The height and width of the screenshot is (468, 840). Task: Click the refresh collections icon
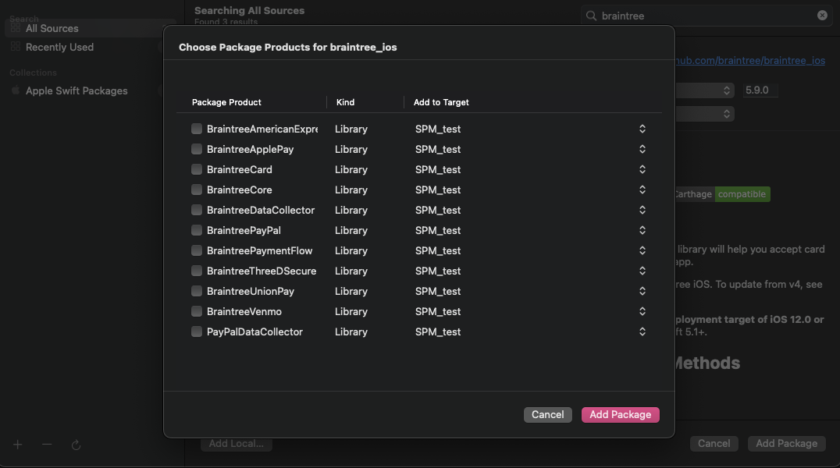[x=76, y=445]
